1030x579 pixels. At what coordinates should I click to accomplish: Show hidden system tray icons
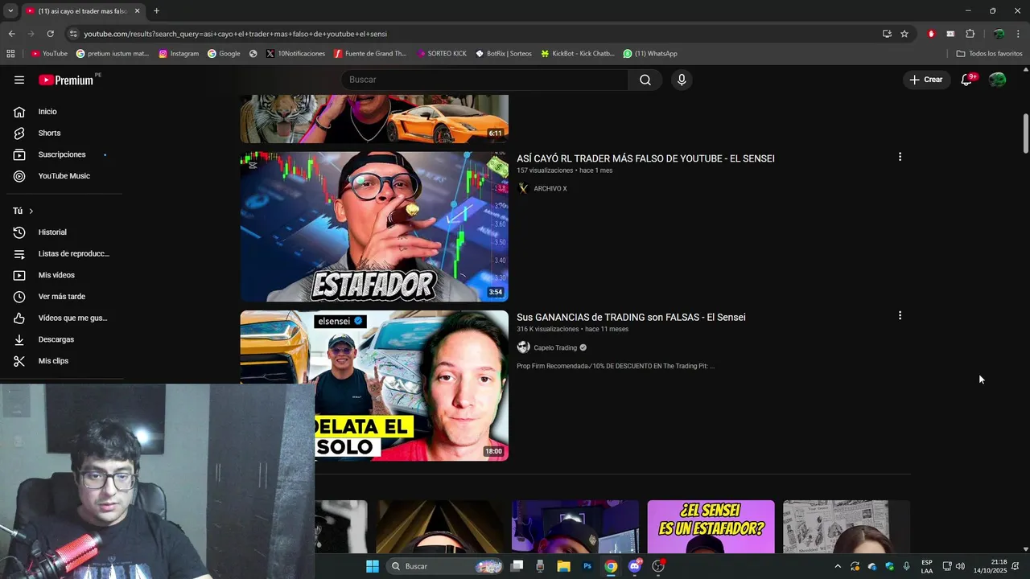(838, 566)
